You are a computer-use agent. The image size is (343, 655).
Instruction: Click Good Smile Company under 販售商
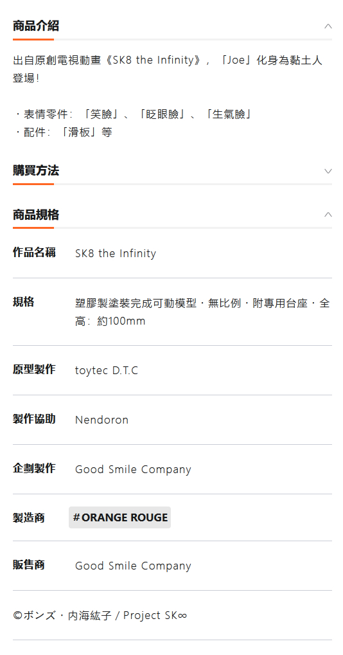(x=133, y=566)
